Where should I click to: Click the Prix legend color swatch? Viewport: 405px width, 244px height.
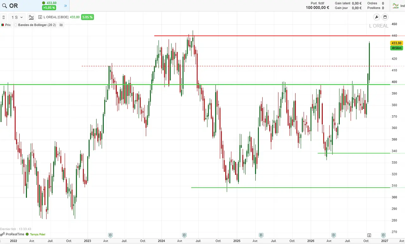click(3, 25)
